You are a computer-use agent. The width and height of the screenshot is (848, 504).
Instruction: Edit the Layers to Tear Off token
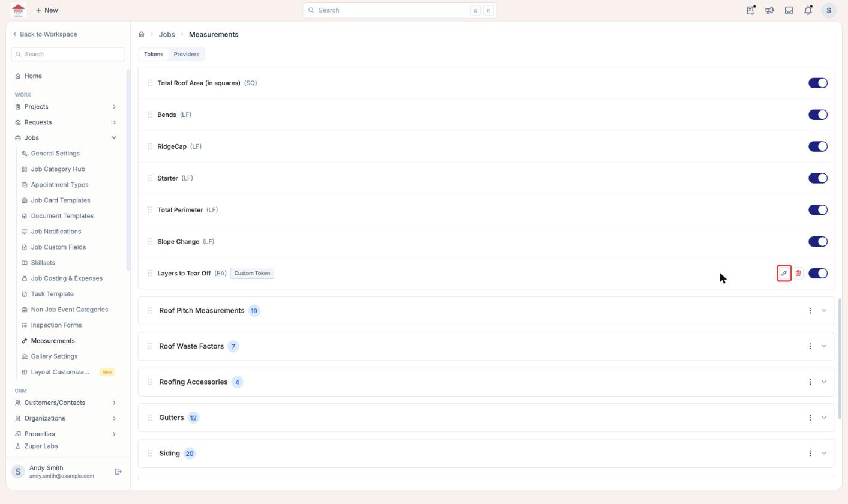click(x=784, y=273)
